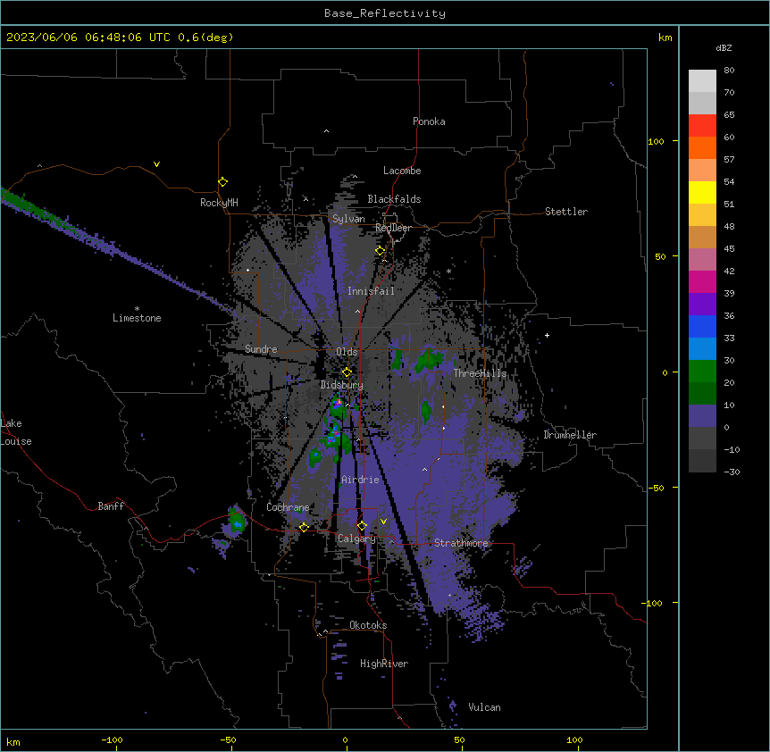Click the Lake Louise label
This screenshot has height=752, width=770.
(x=16, y=432)
